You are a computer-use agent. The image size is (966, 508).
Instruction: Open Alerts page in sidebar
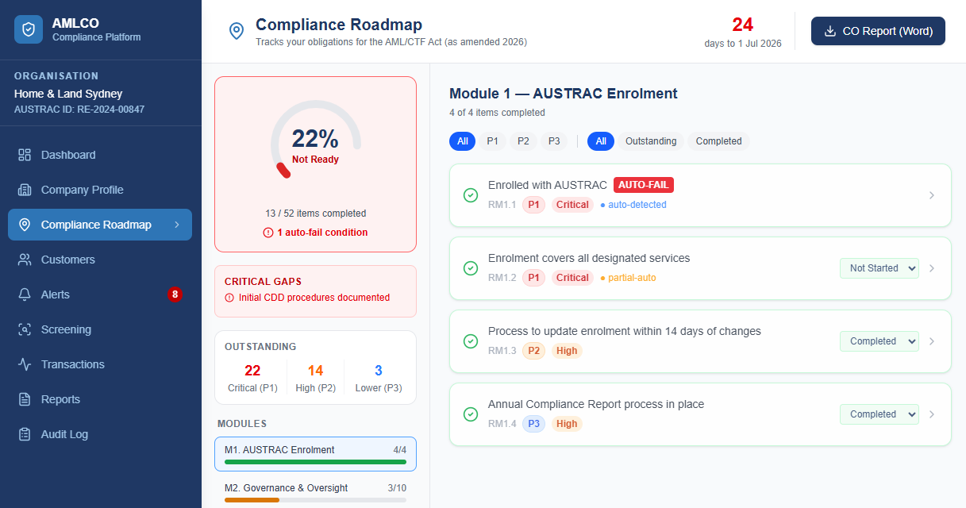100,294
